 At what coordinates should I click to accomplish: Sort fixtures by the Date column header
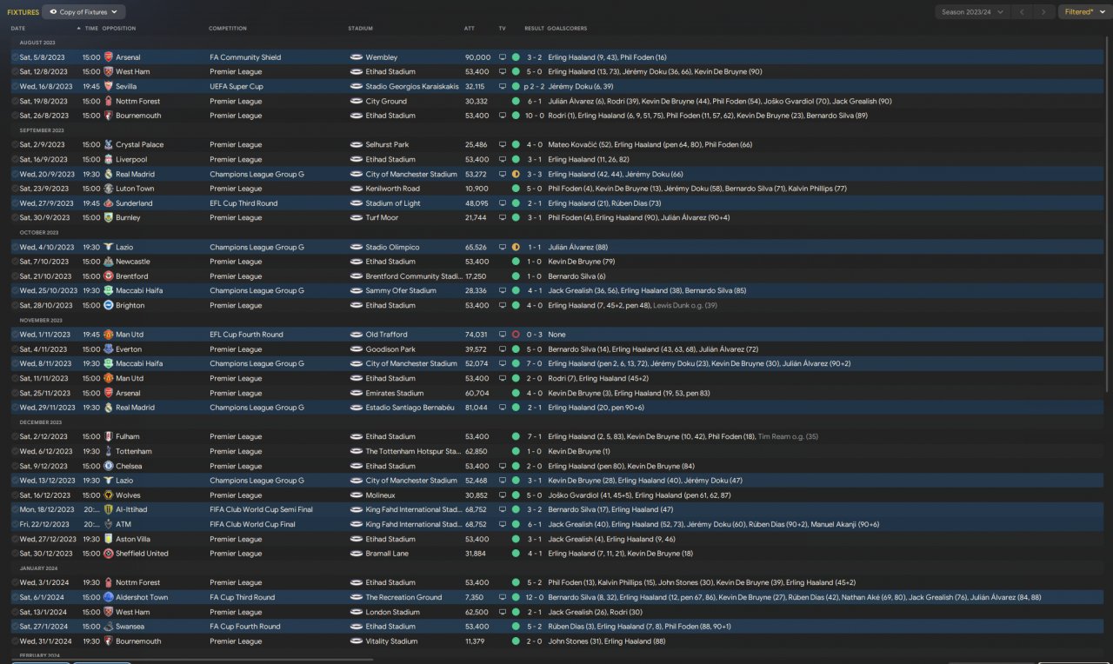coord(18,29)
